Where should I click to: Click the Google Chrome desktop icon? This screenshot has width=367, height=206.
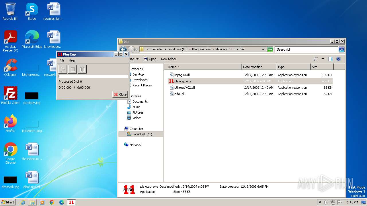coord(10,153)
